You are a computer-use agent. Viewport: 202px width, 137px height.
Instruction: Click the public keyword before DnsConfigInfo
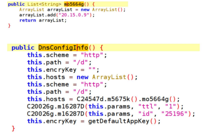tap(23, 48)
